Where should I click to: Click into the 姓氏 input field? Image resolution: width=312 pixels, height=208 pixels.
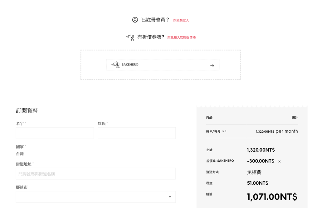(136, 133)
